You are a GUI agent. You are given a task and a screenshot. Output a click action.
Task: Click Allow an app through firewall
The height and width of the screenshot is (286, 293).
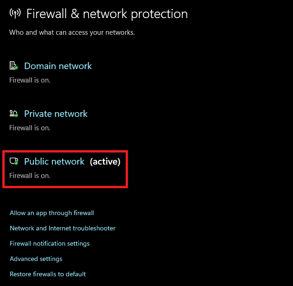[x=52, y=213]
